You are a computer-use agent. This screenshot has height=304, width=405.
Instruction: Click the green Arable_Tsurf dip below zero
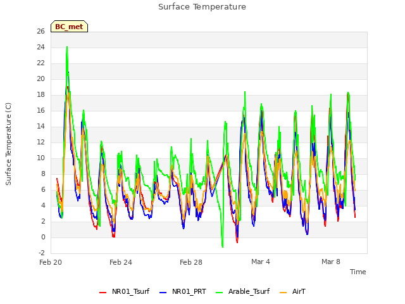click(x=222, y=246)
